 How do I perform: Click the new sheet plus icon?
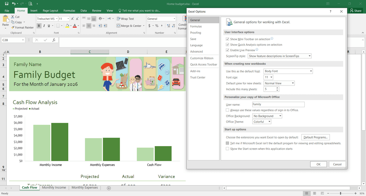point(109,188)
